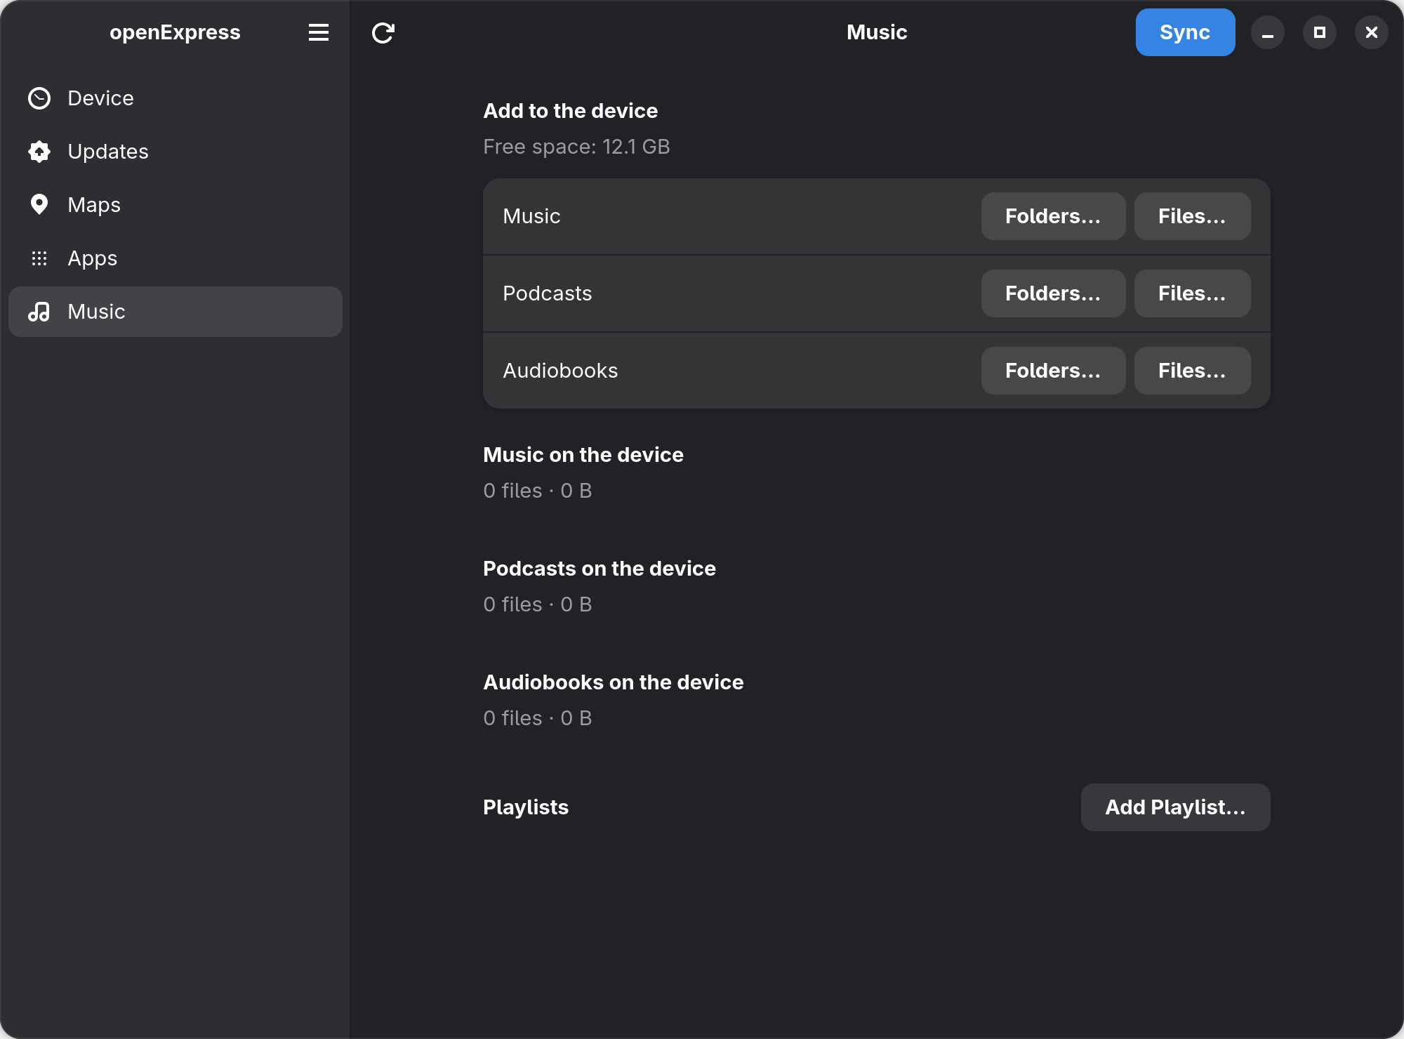Choose Podcasts Folders… button
The image size is (1404, 1039).
coord(1053,293)
